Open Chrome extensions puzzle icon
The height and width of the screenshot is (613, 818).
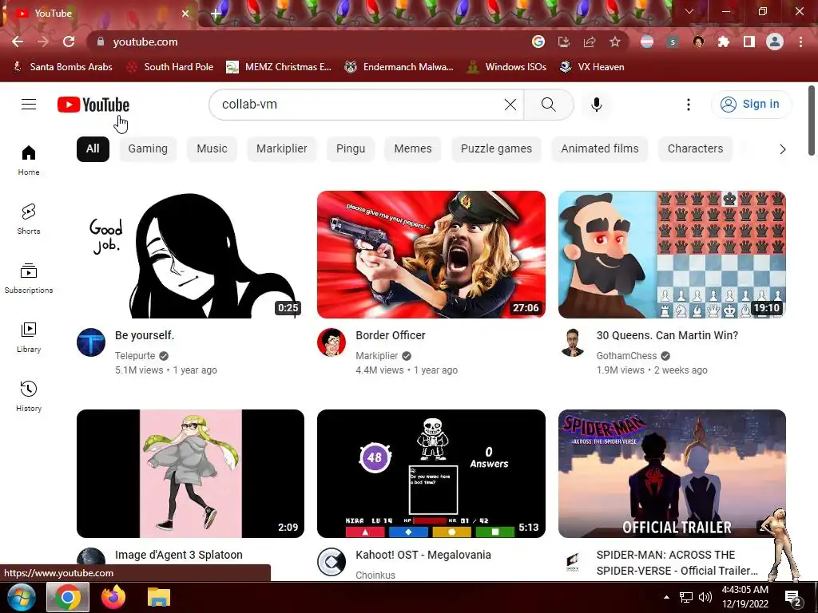(x=723, y=42)
